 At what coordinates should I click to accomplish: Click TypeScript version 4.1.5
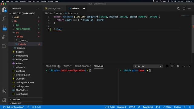[x=158, y=107]
